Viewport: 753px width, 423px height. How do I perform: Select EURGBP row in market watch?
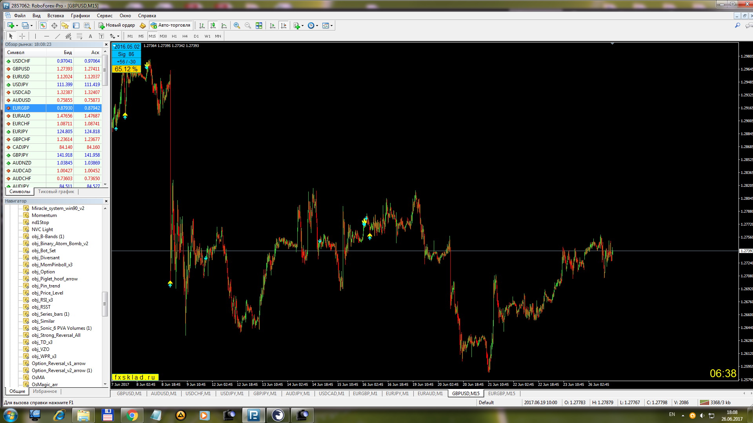click(x=53, y=108)
